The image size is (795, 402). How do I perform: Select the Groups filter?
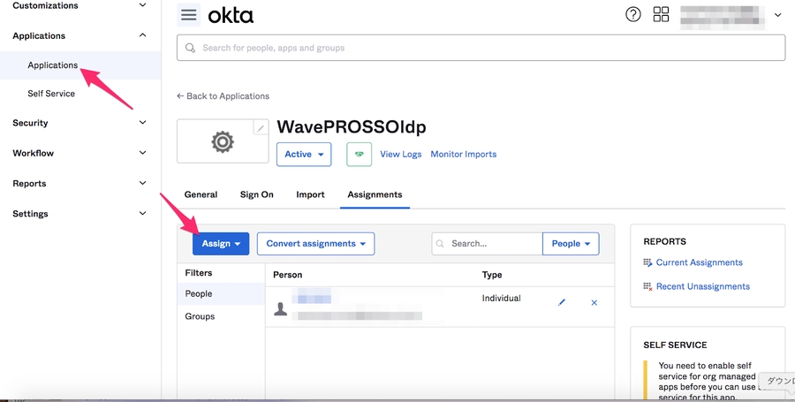(200, 316)
